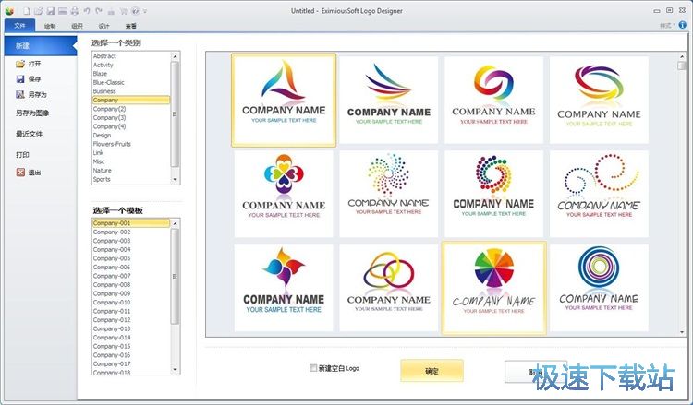Click the Save floppy icon in quick toolbar
Screen dimensions: 693x405
pyautogui.click(x=51, y=11)
